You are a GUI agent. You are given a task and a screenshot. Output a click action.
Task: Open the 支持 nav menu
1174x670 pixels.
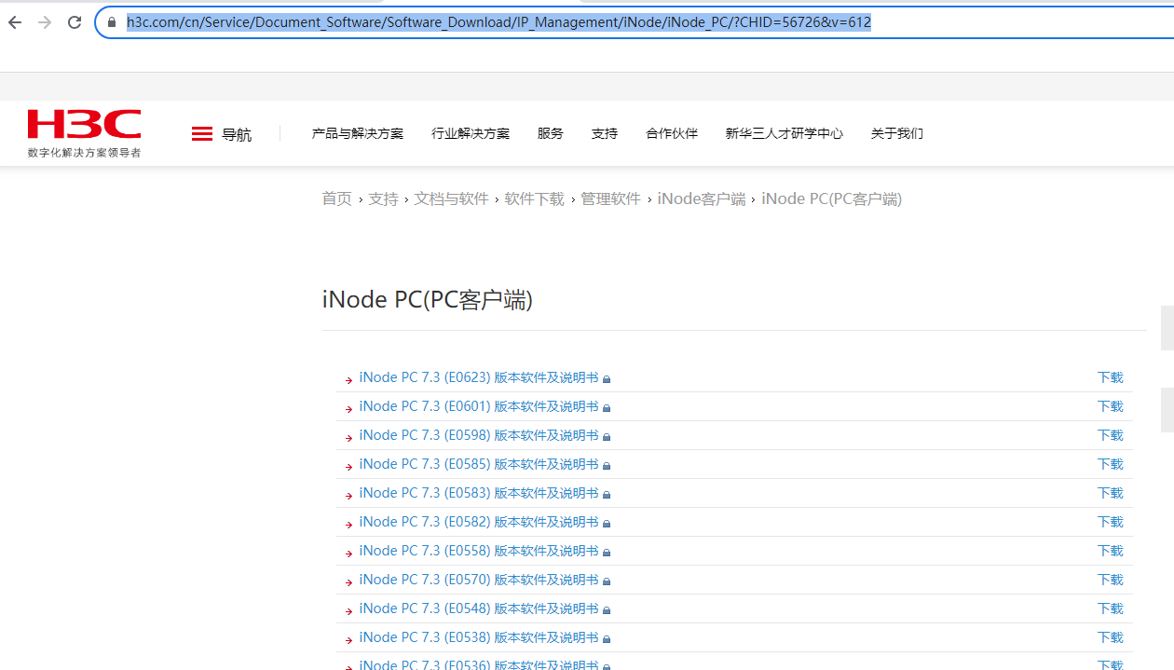point(605,133)
